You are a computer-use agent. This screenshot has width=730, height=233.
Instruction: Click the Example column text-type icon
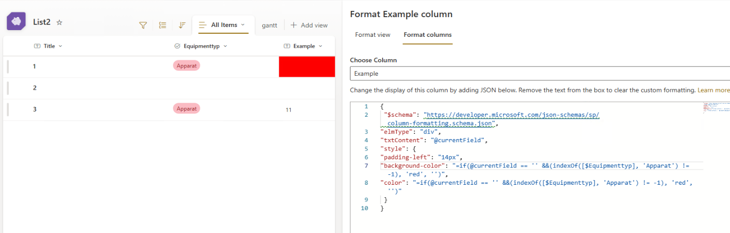pos(287,46)
